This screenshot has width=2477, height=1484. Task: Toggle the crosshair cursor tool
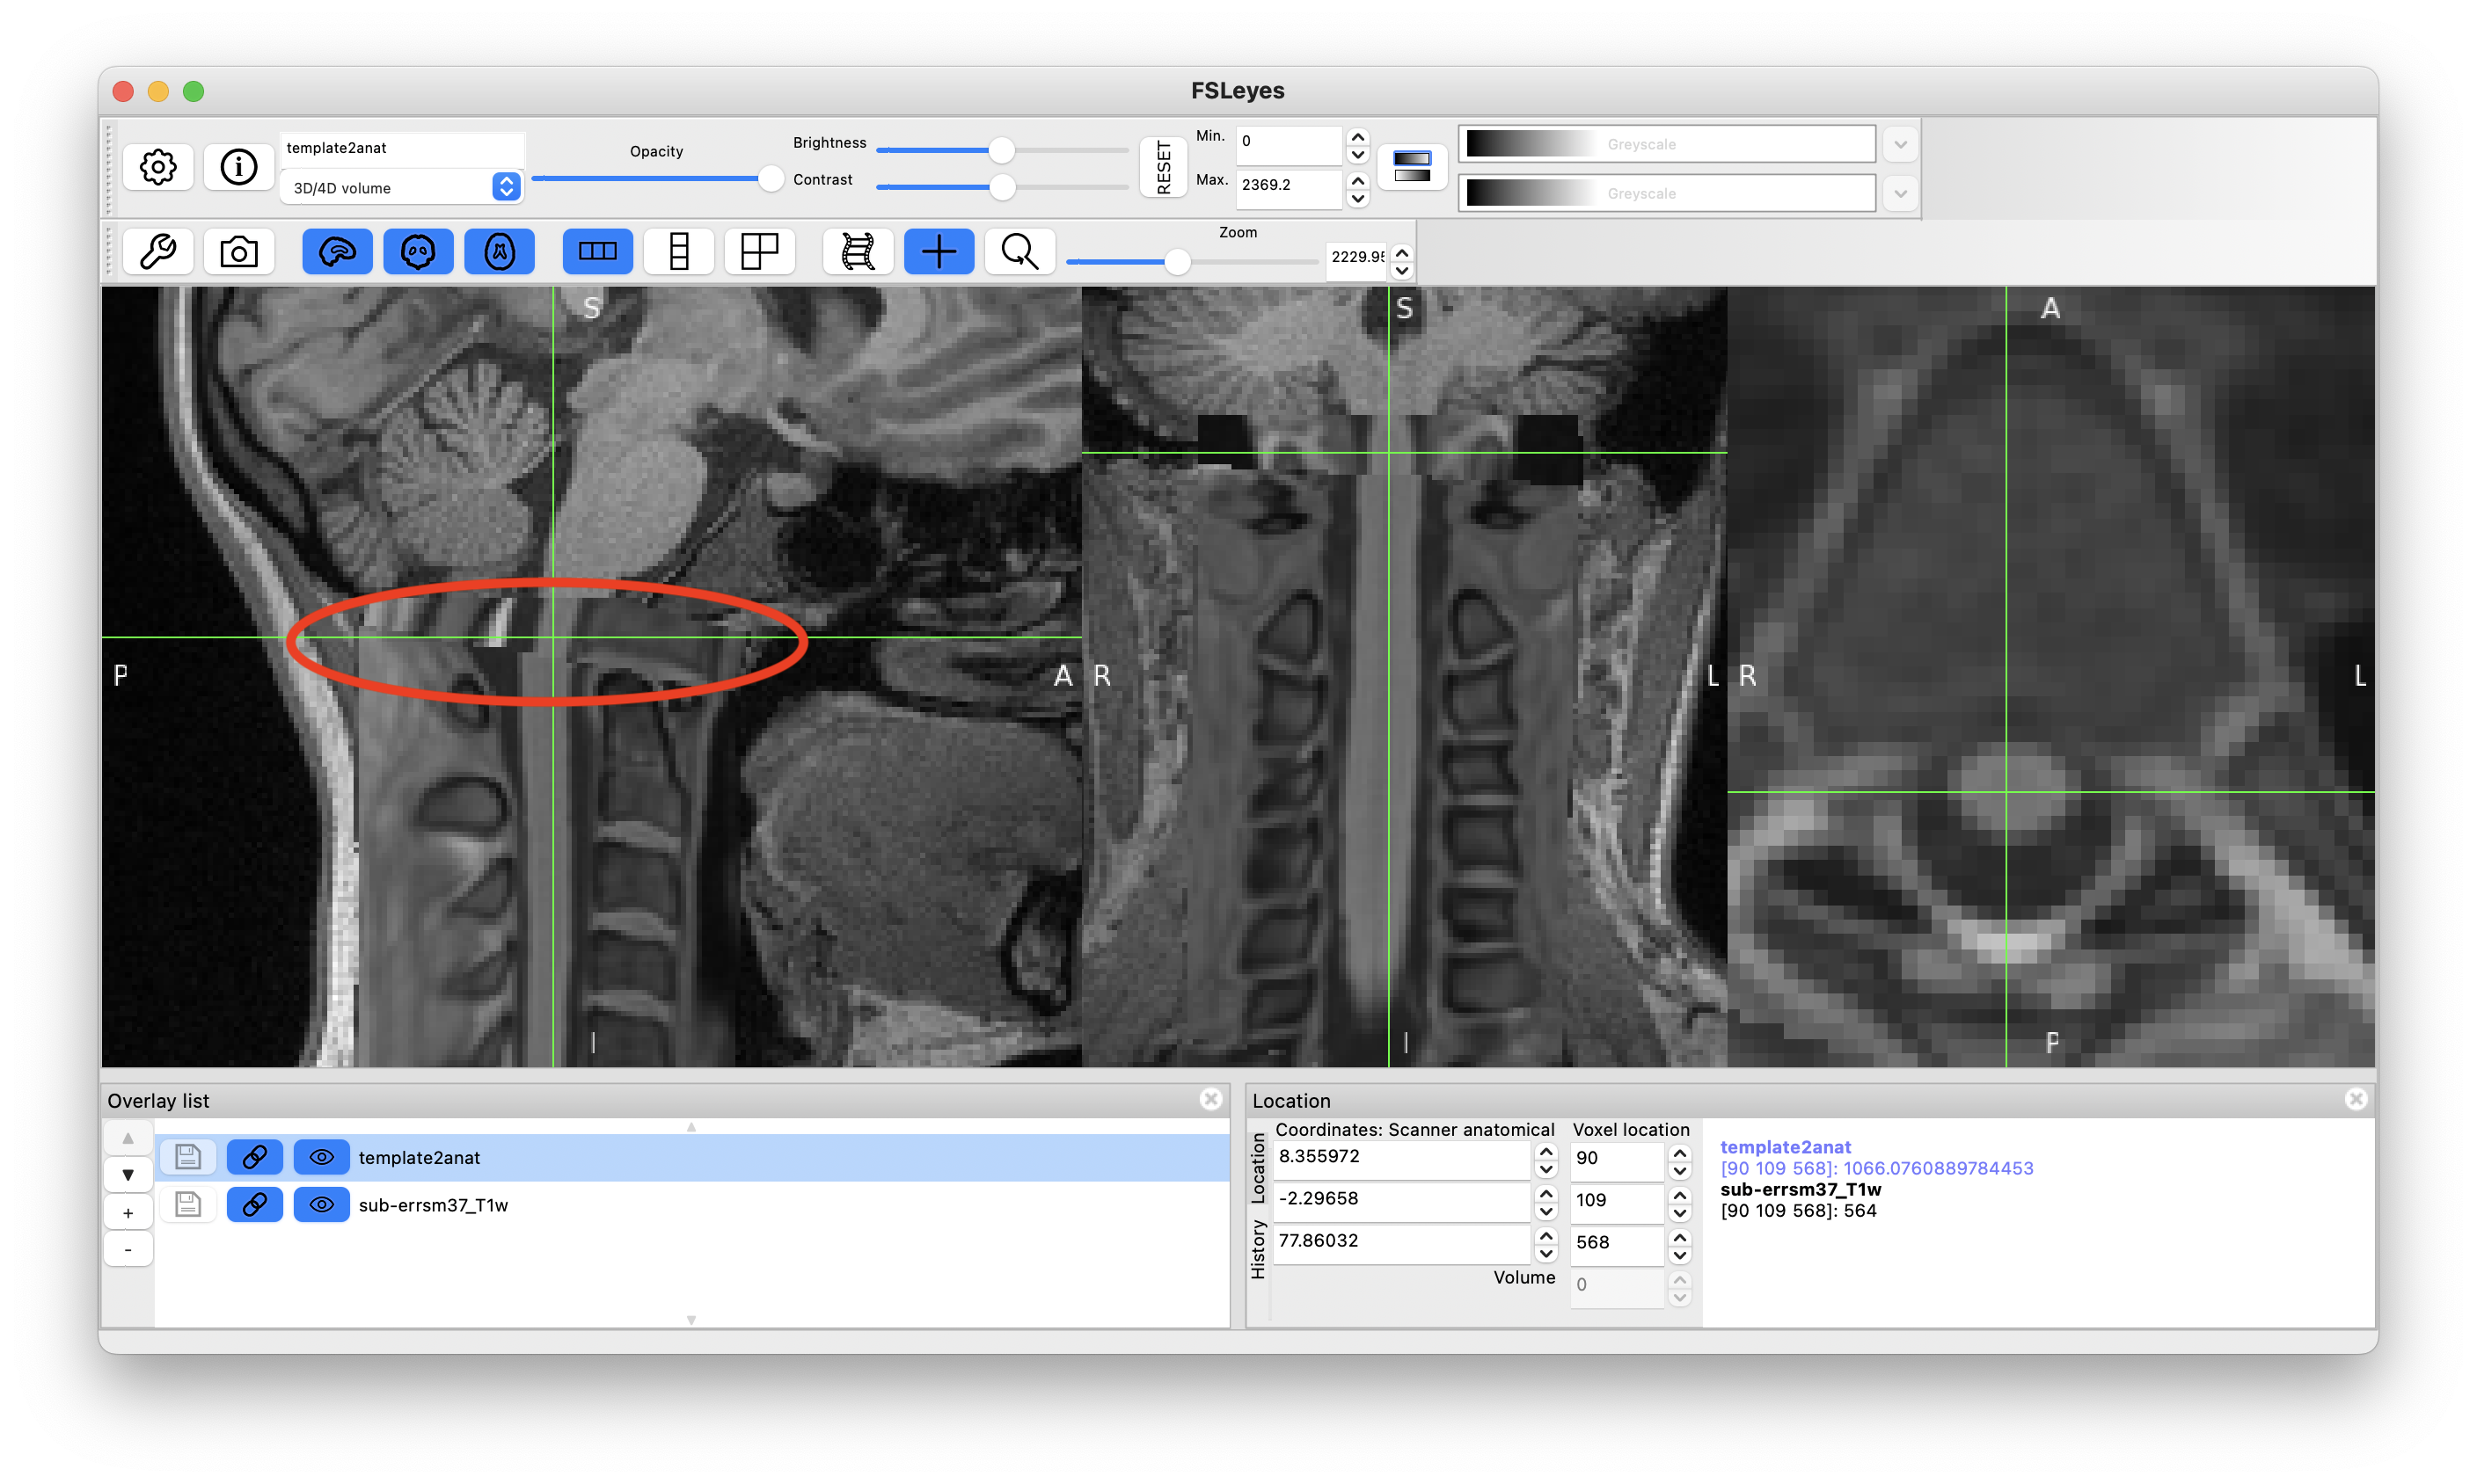coord(939,251)
